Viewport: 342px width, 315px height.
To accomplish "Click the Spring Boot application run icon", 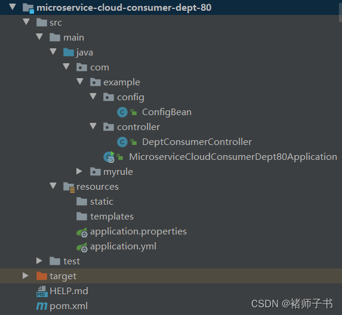I will coord(109,157).
